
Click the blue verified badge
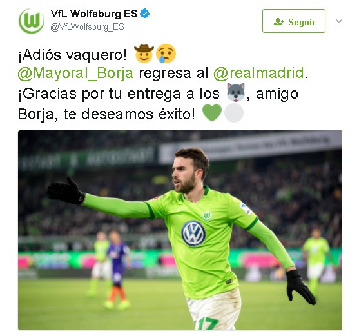coord(145,14)
